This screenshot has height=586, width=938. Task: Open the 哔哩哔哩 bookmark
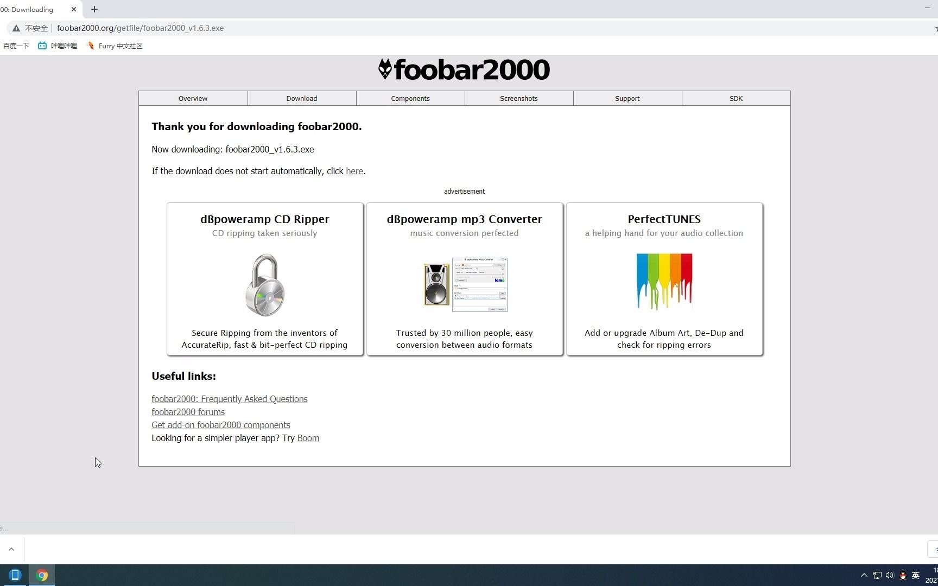click(58, 46)
